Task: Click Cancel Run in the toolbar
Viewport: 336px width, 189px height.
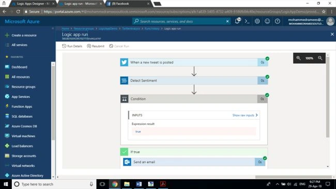Action: pos(119,46)
